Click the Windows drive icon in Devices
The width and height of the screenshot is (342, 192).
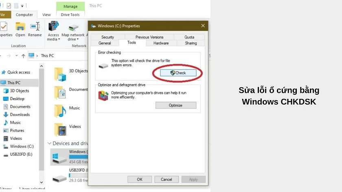[x=59, y=158]
